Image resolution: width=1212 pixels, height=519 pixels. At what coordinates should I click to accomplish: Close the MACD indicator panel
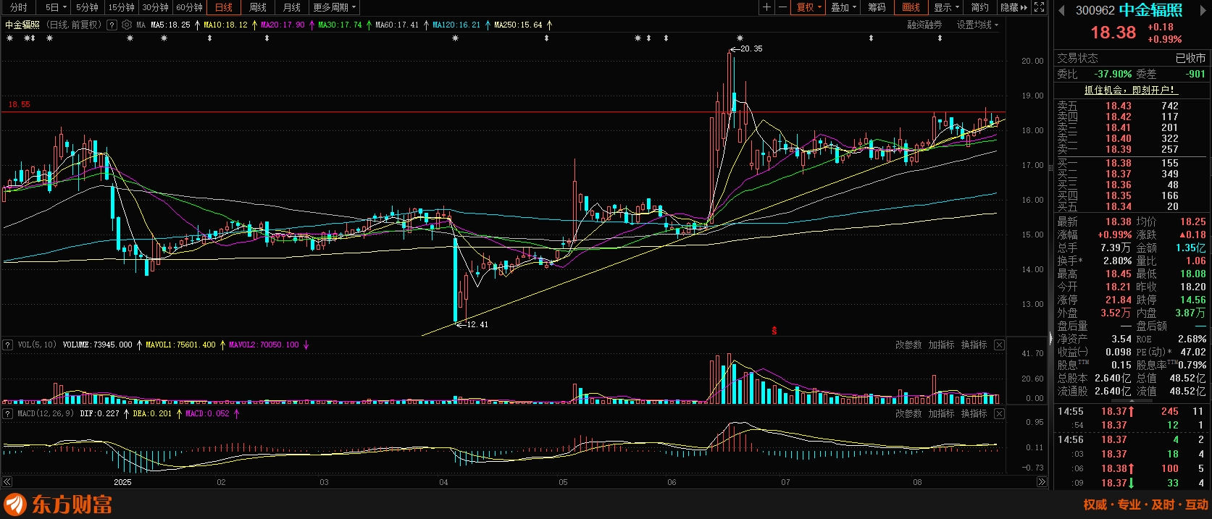coord(999,413)
